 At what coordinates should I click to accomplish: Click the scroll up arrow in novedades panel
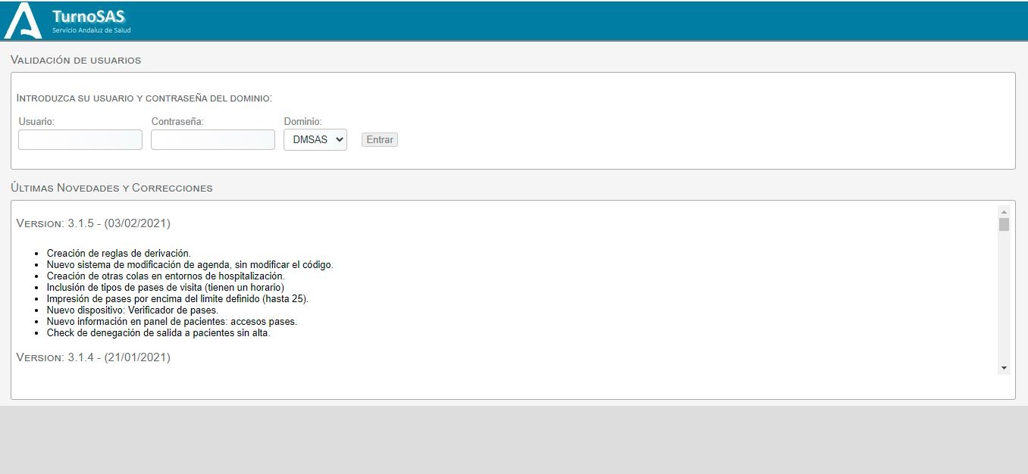click(1004, 211)
